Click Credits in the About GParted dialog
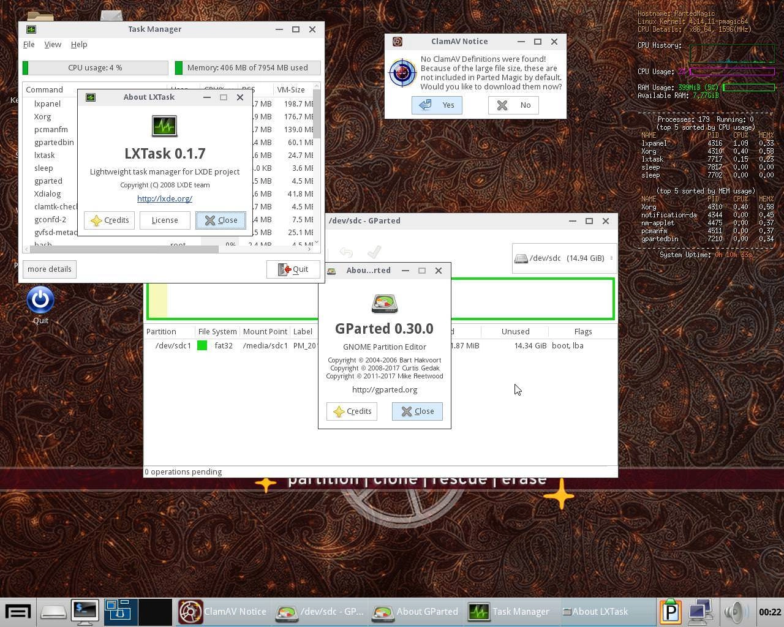Image resolution: width=784 pixels, height=627 pixels. 352,411
